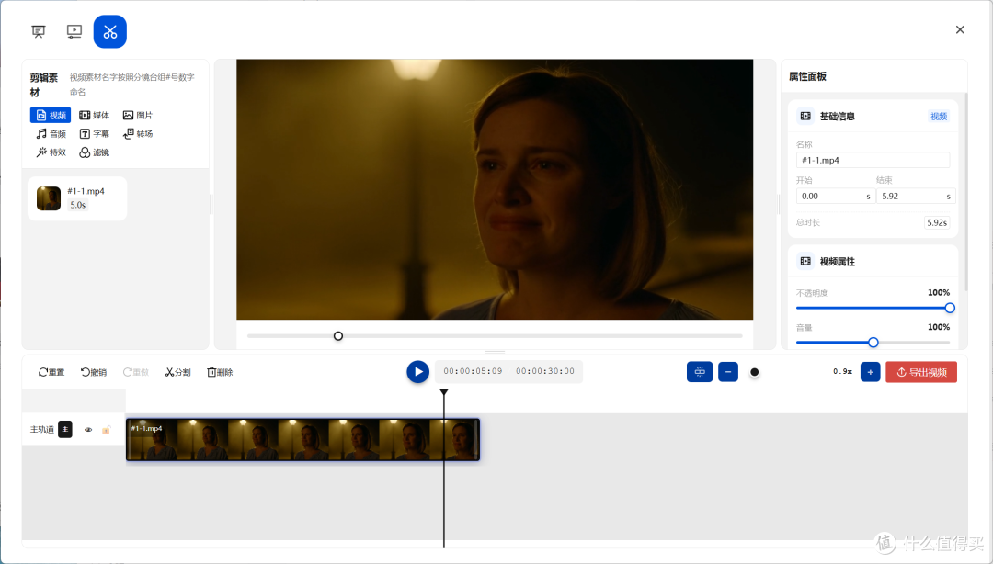Click the 撤销 undo button
This screenshot has height=564, width=993.
pyautogui.click(x=93, y=372)
